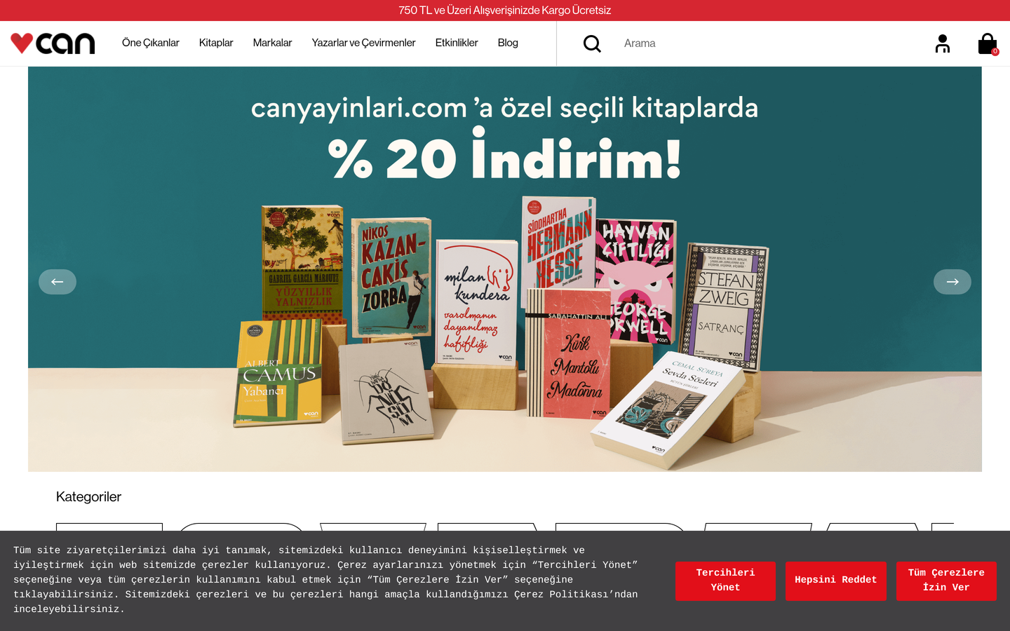Click the free shipping announcement bar
Viewport: 1010px width, 631px height.
[x=505, y=11]
